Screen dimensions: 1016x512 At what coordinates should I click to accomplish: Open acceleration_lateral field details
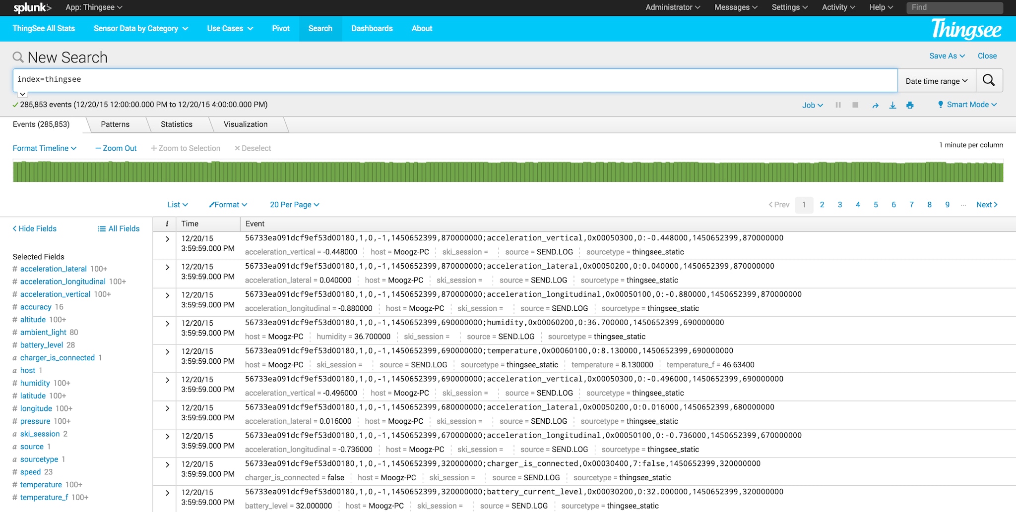click(x=54, y=269)
